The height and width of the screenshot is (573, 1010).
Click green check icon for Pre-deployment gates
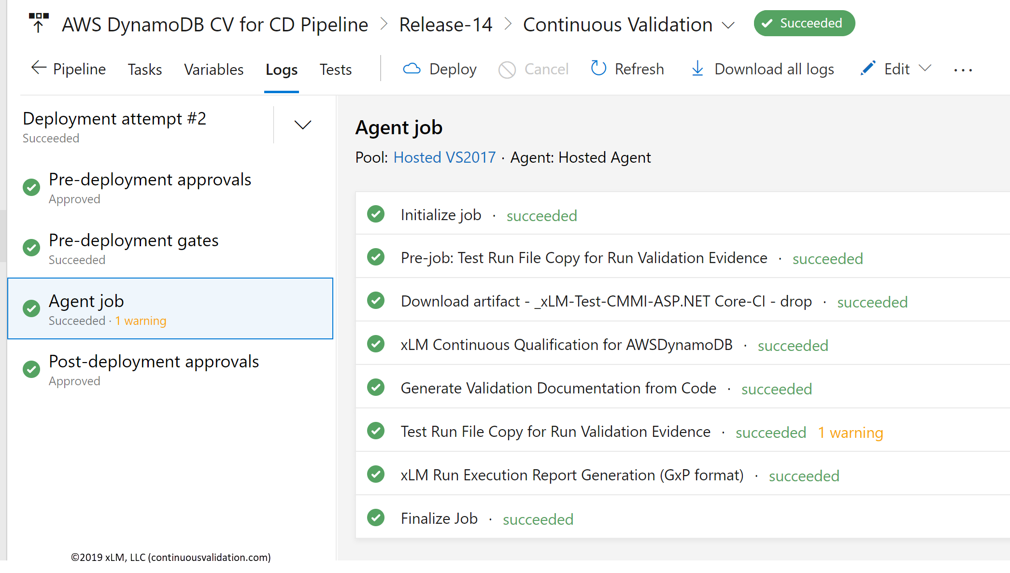(31, 248)
